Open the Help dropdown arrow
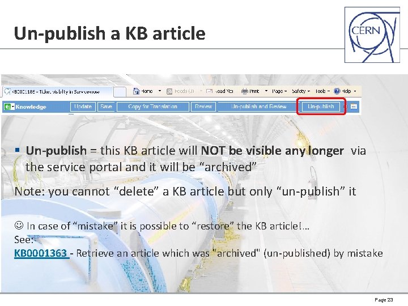Screen dimensions: 408x306 click(x=355, y=91)
